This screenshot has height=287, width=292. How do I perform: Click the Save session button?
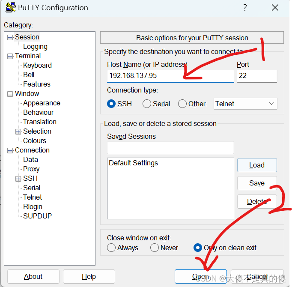(257, 183)
